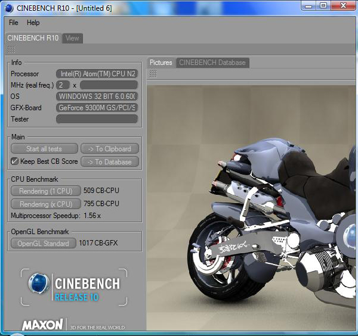Open the File menu
This screenshot has height=336, width=358.
[x=14, y=23]
